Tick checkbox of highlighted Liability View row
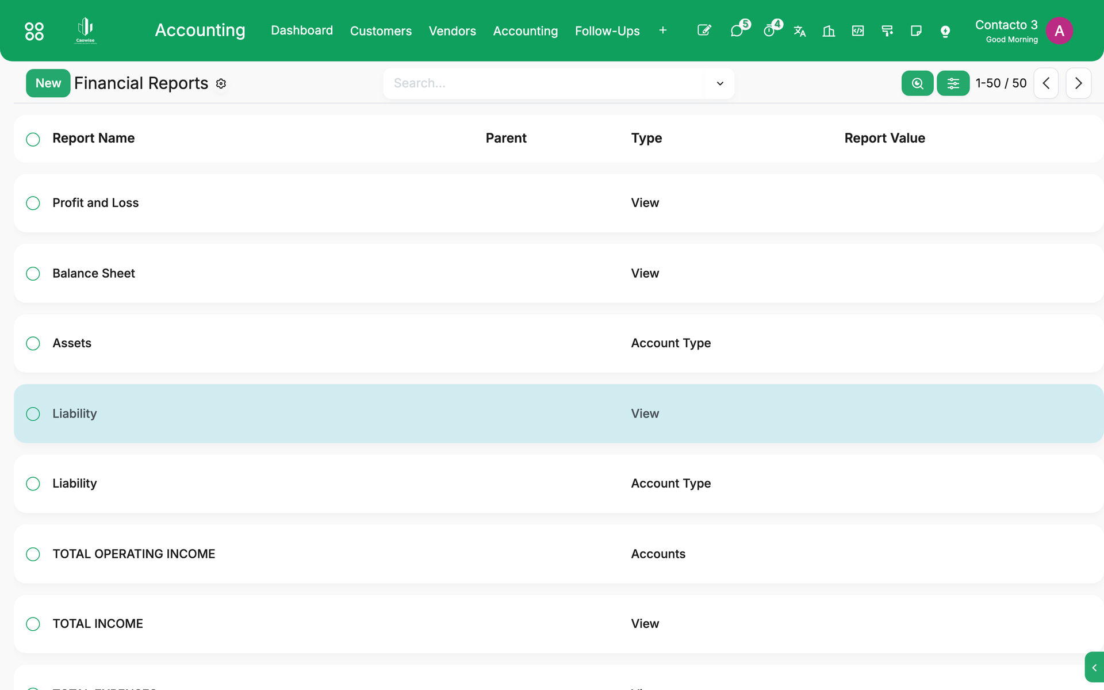Screen dimensions: 1104x690 (33, 414)
